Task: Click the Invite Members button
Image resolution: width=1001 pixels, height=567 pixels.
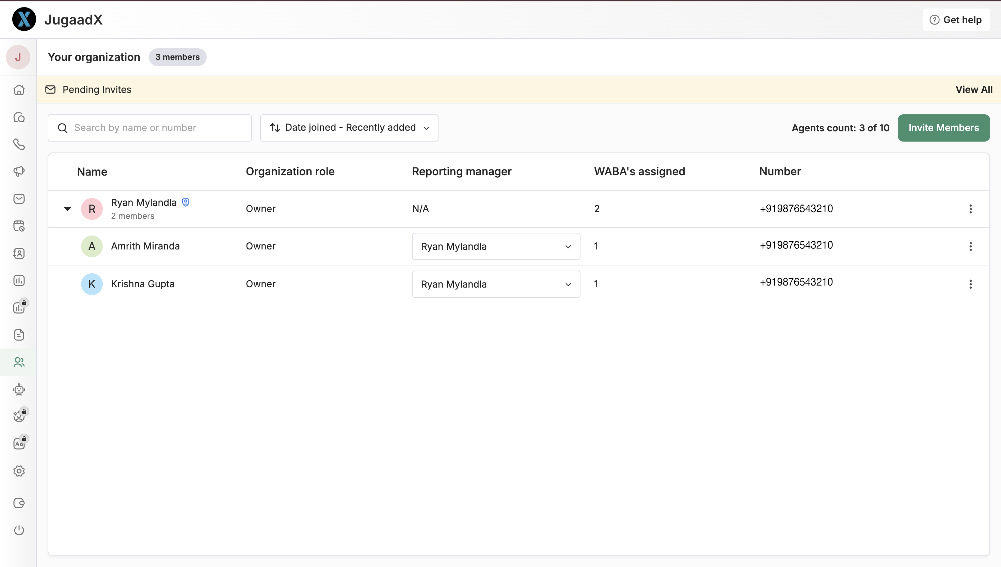Action: 943,128
